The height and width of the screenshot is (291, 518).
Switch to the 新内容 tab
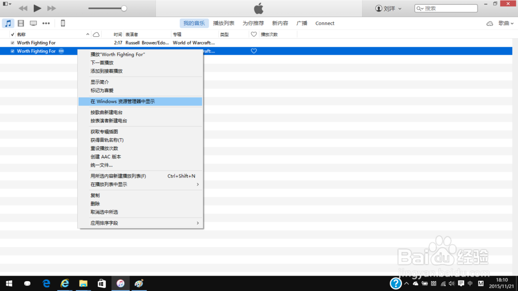point(280,23)
